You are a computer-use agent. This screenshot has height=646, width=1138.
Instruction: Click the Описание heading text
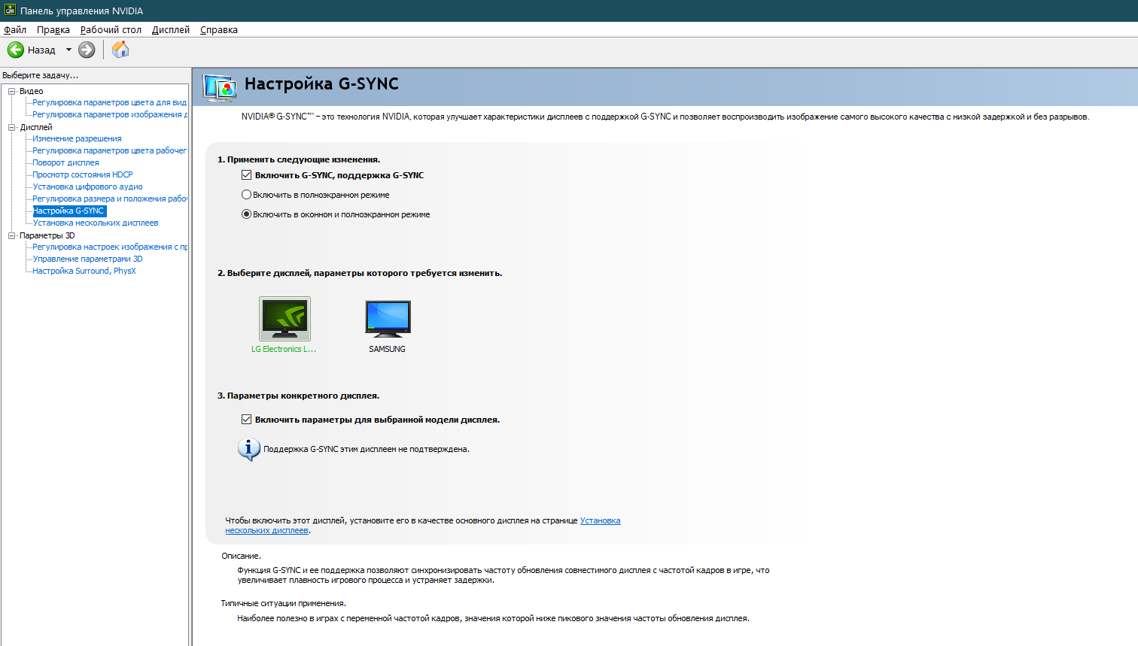(x=241, y=556)
